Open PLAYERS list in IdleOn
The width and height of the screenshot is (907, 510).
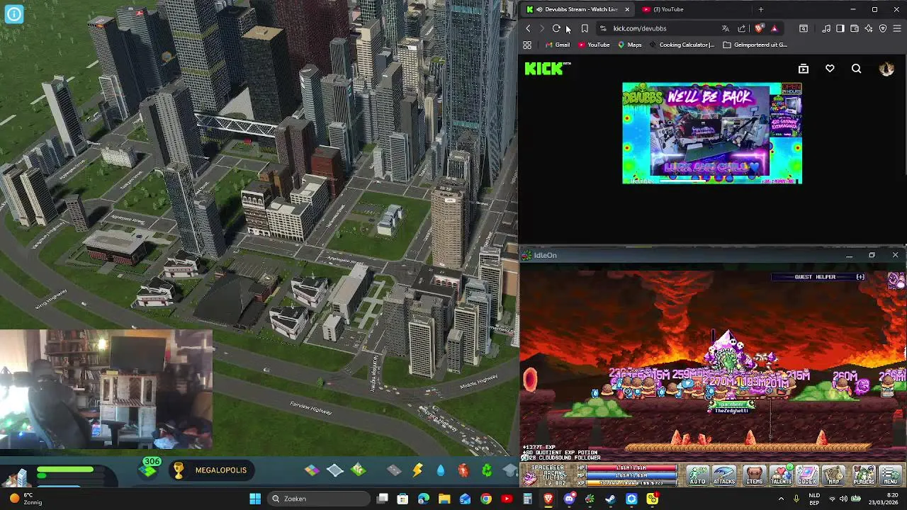[864, 475]
